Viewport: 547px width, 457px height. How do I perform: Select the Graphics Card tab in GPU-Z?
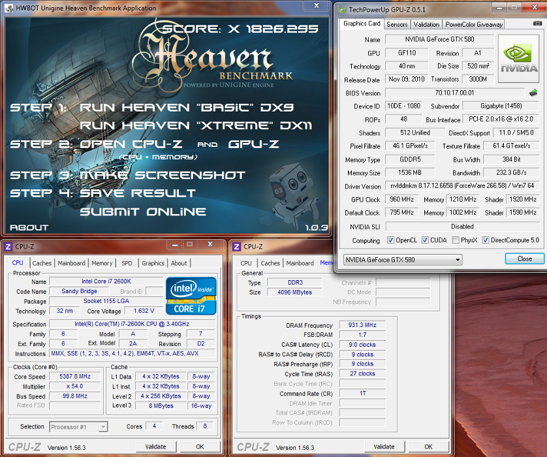pos(362,24)
